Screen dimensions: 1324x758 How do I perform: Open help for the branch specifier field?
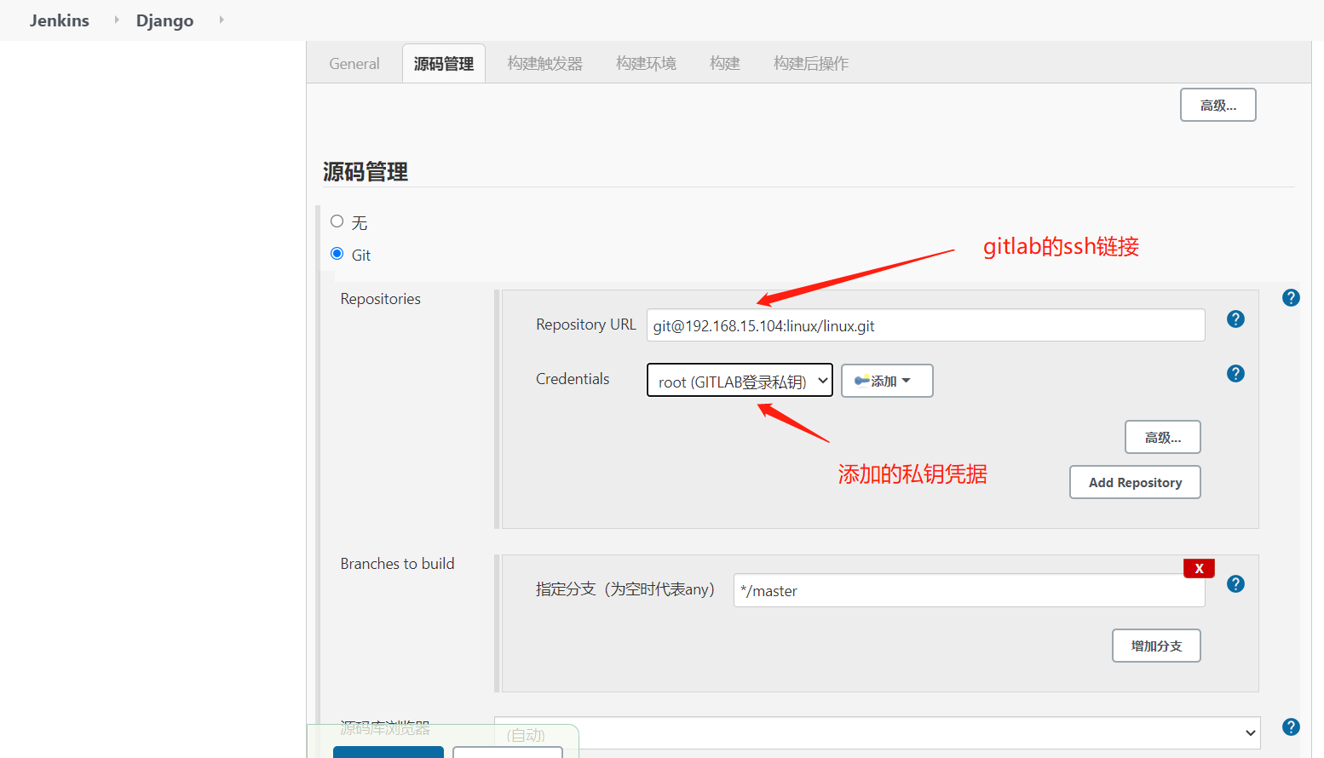(1235, 584)
